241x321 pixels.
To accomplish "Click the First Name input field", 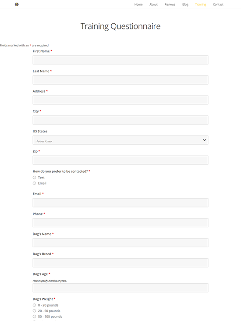I will tap(120, 60).
